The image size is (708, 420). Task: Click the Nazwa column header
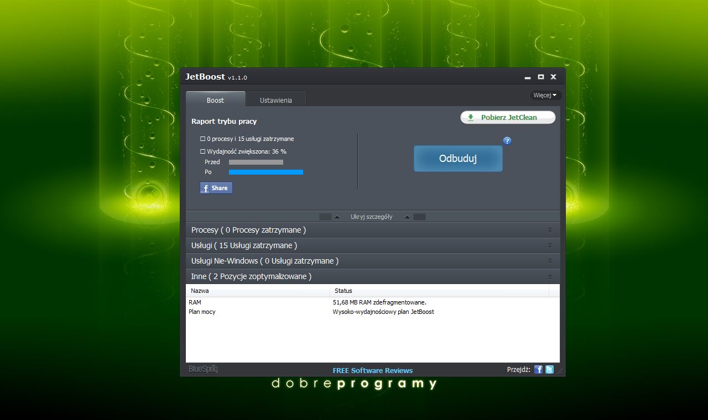coord(258,291)
